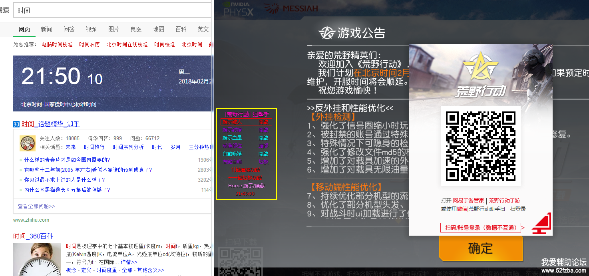Click the www.zhihu.com source URL
This screenshot has width=589, height=276.
coord(31,220)
